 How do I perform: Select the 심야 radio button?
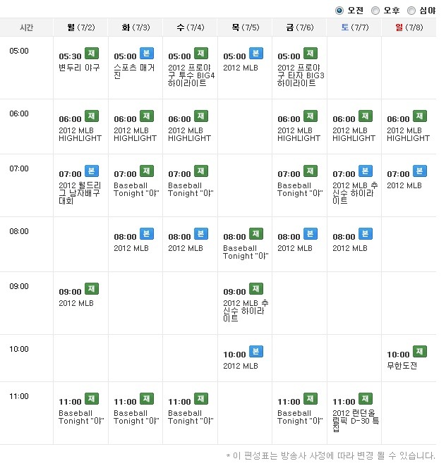coord(411,11)
